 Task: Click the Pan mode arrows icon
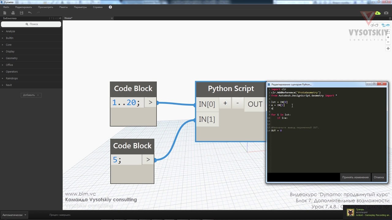(388, 49)
